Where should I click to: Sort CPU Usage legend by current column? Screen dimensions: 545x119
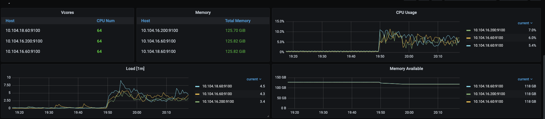click(525, 23)
